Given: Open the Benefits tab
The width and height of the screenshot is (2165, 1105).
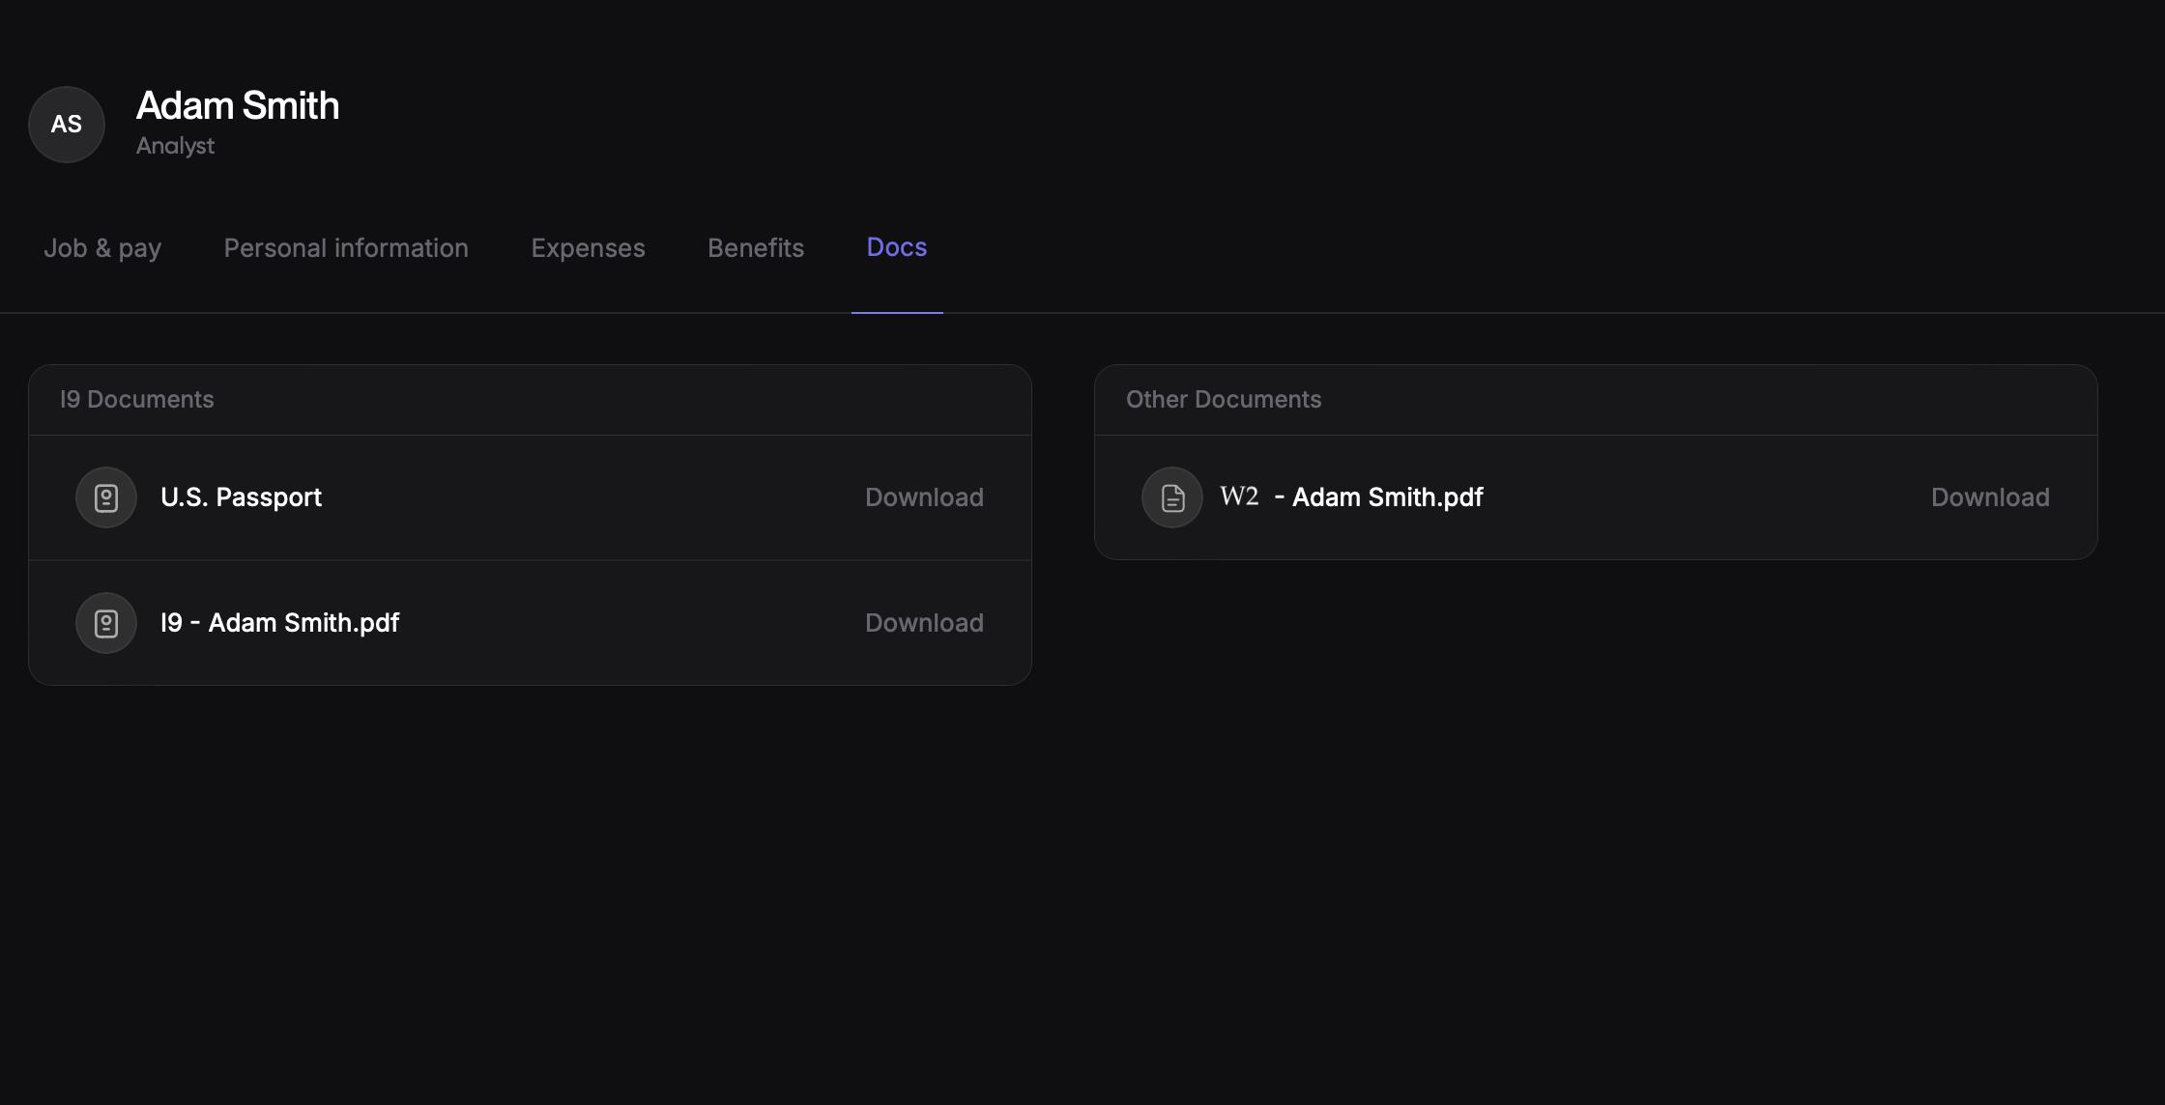Looking at the screenshot, I should (756, 248).
